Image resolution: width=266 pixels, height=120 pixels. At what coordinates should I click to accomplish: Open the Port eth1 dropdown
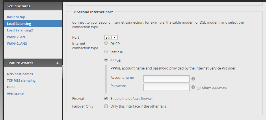tap(111, 37)
